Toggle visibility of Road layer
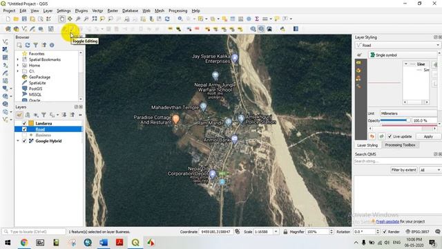 (x=24, y=129)
